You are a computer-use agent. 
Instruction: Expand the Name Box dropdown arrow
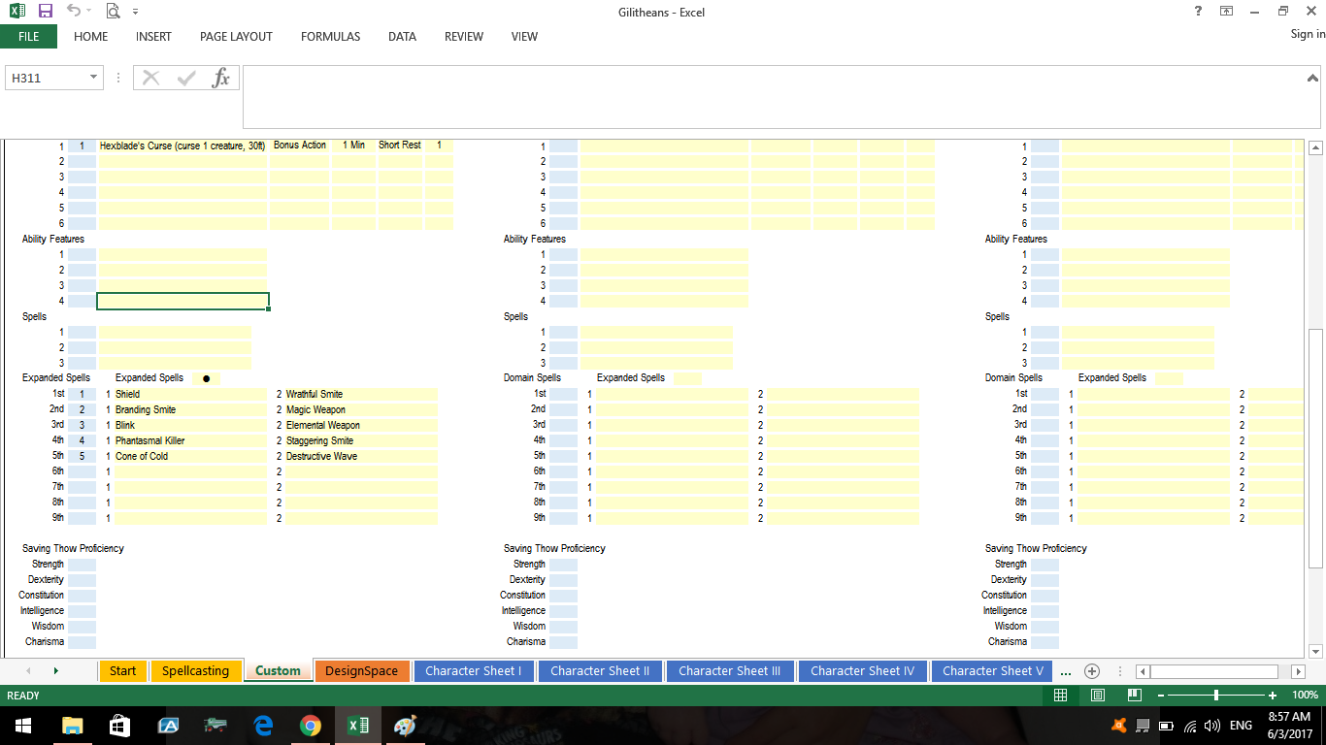click(94, 78)
